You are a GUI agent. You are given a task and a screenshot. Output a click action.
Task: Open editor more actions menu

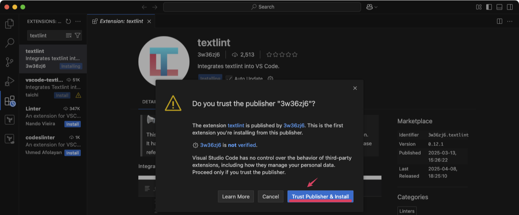(x=510, y=21)
